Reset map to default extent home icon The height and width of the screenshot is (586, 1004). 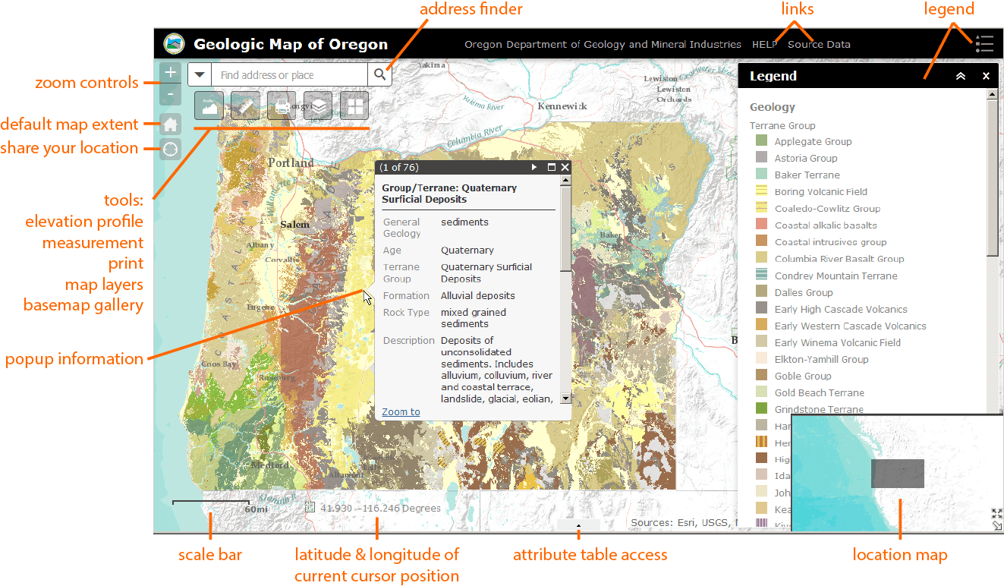(x=171, y=124)
